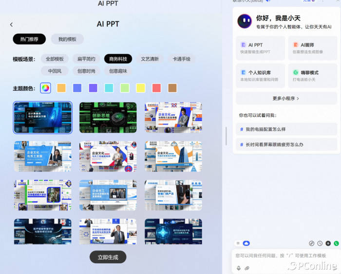Select the 热门推荐 tab

(x=29, y=39)
